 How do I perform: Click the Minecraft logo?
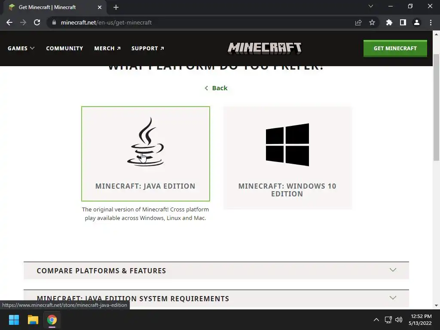click(264, 48)
